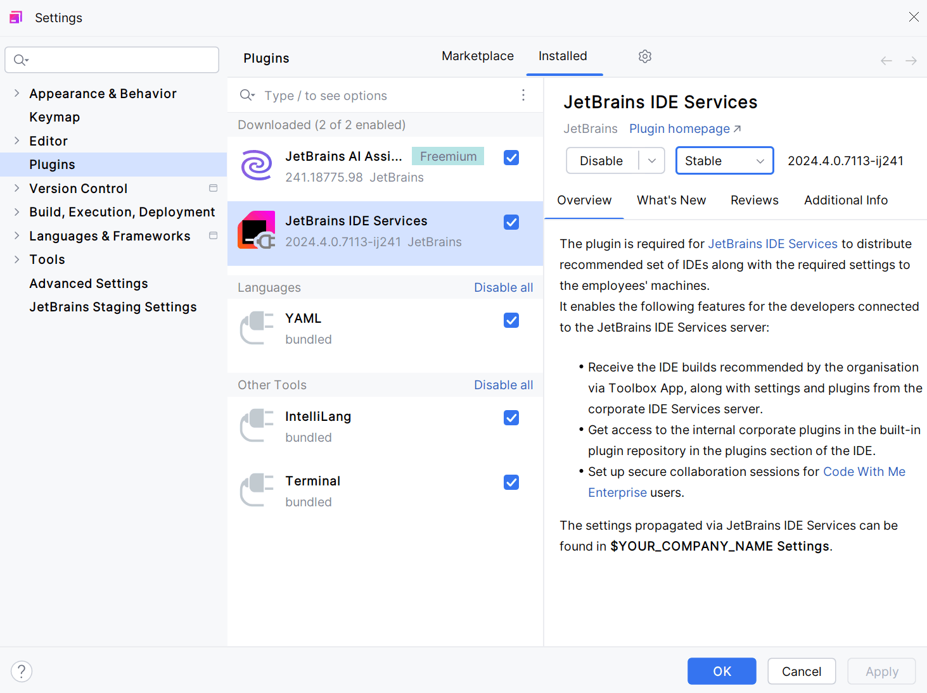Click the Terminal plugin icon
The image size is (927, 693).
(256, 490)
